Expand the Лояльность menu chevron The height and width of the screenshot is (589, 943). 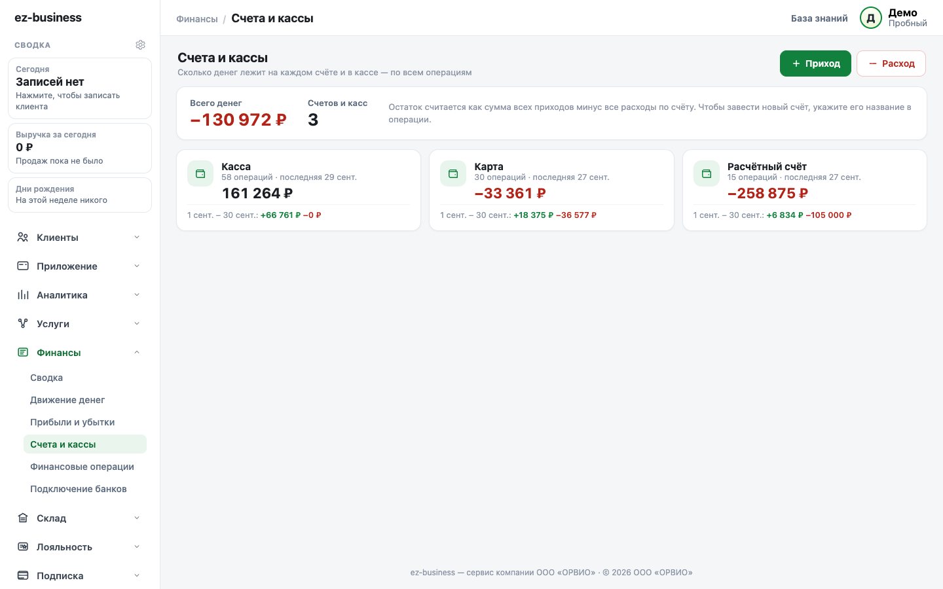coord(137,547)
